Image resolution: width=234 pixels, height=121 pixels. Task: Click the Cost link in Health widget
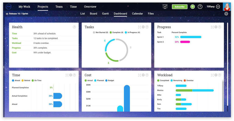tap(14, 53)
